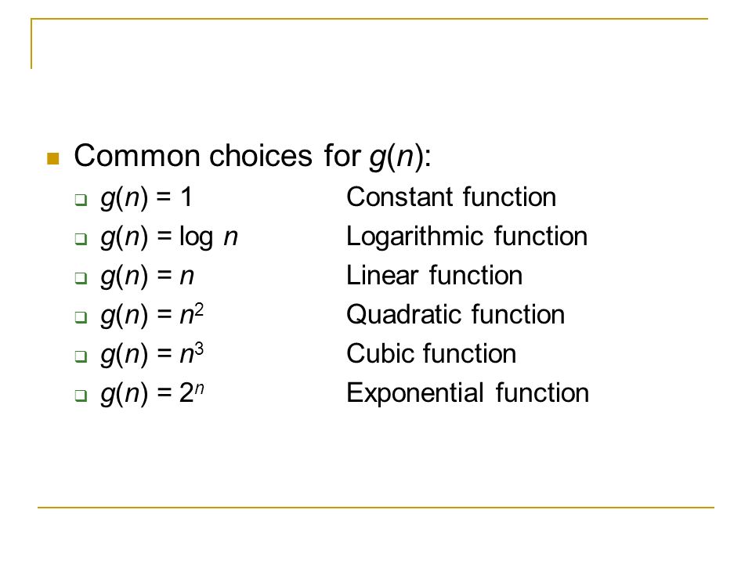Viewport: 752px width, 564px height.
Task: Click the Logarithmic function label
Action: click(x=467, y=237)
